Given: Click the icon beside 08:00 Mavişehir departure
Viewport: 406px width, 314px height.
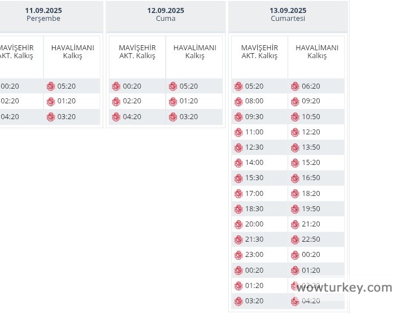Looking at the screenshot, I should [238, 102].
